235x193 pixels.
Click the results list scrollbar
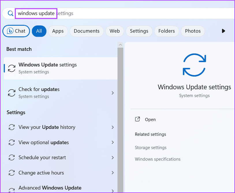click(x=120, y=120)
